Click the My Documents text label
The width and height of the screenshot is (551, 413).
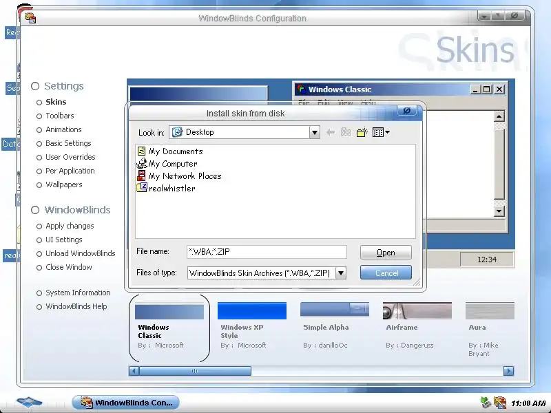coord(176,151)
